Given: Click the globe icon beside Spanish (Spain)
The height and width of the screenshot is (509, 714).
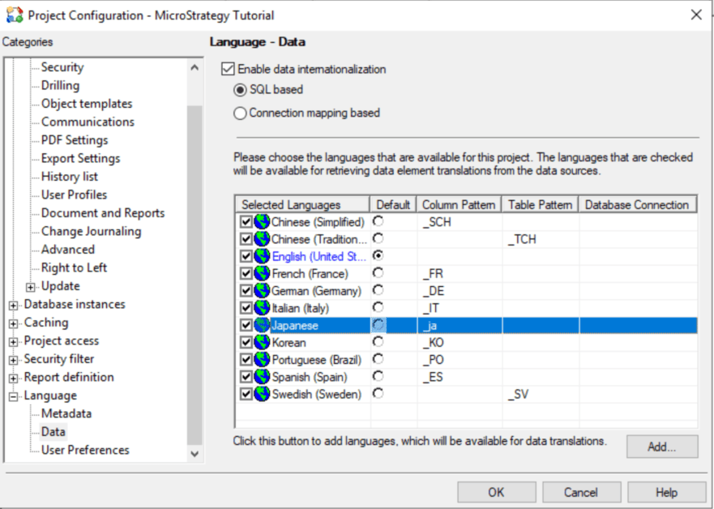Looking at the screenshot, I should point(262,377).
